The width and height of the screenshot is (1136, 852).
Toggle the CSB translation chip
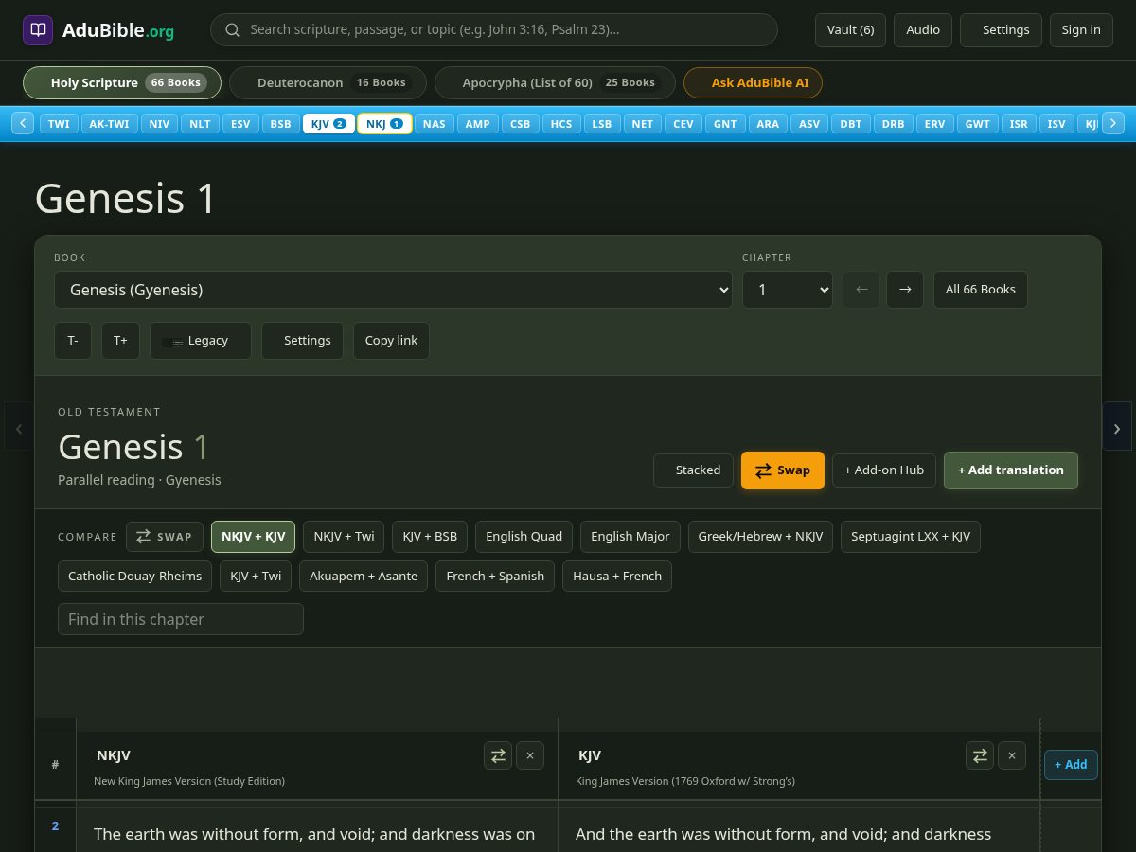[x=521, y=124]
